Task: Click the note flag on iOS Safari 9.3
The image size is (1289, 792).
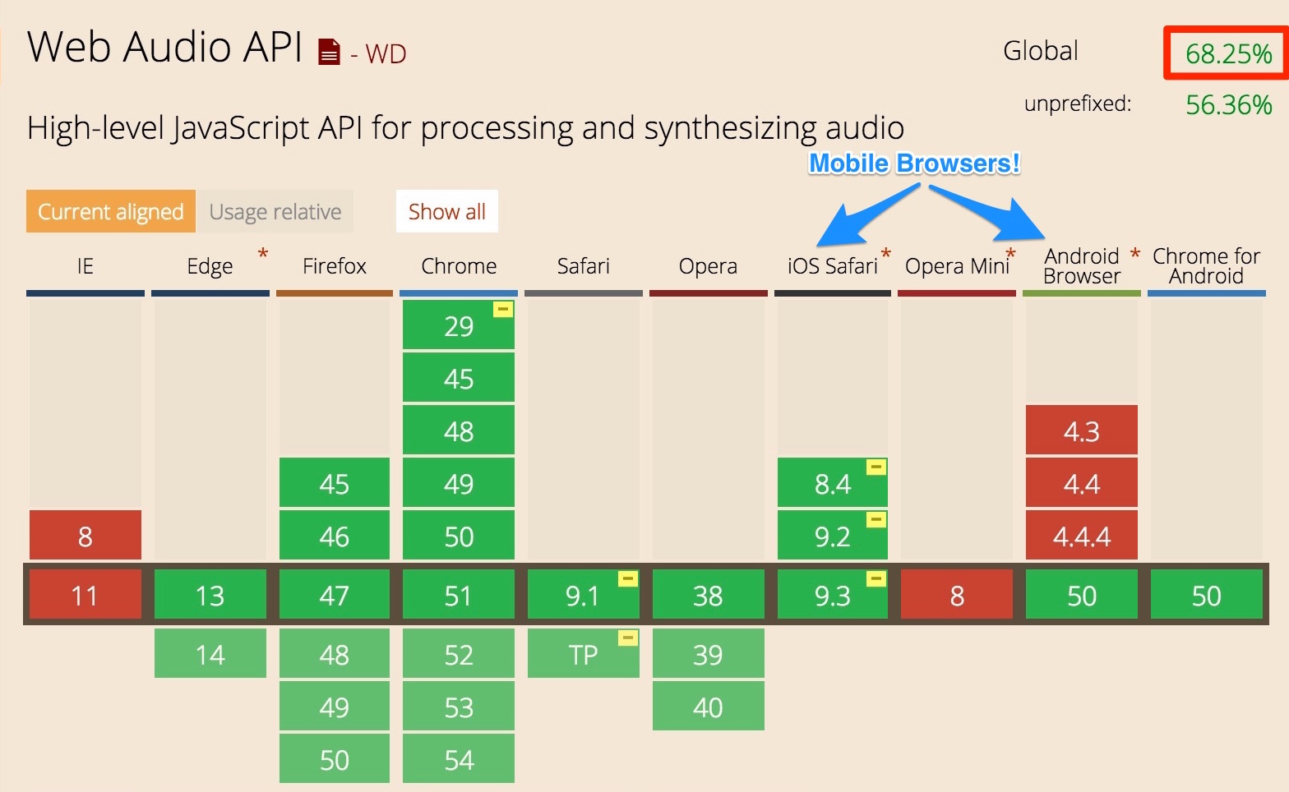Action: coord(876,579)
